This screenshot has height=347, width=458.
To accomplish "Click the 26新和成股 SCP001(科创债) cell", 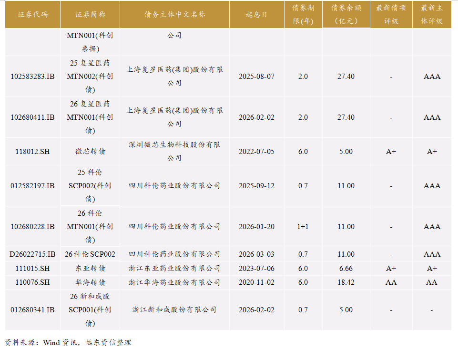I will [x=90, y=310].
